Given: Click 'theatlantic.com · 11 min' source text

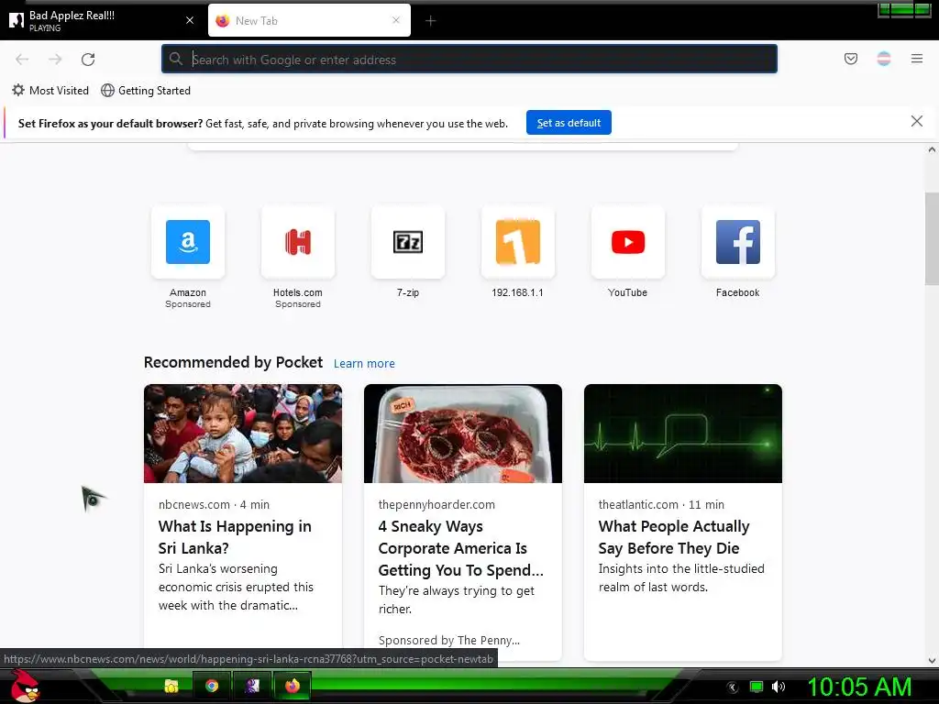Looking at the screenshot, I should [x=661, y=505].
